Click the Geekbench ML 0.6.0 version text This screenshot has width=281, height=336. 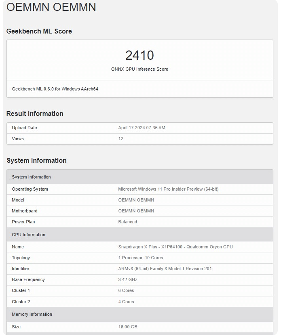55,89
